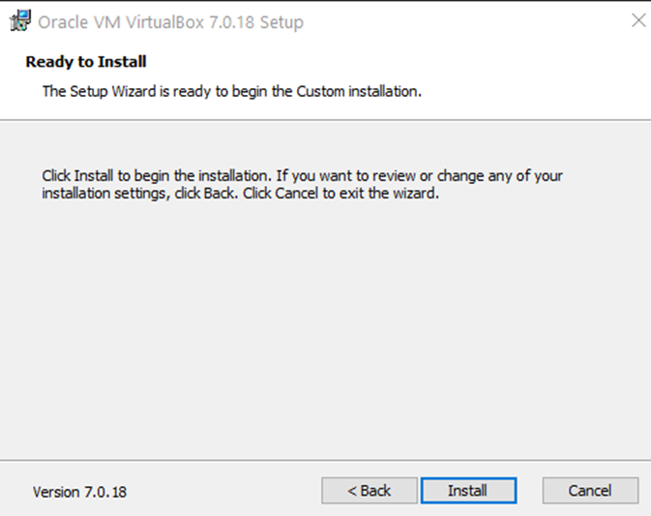Go back with the < Back button
The image size is (651, 516).
[370, 491]
